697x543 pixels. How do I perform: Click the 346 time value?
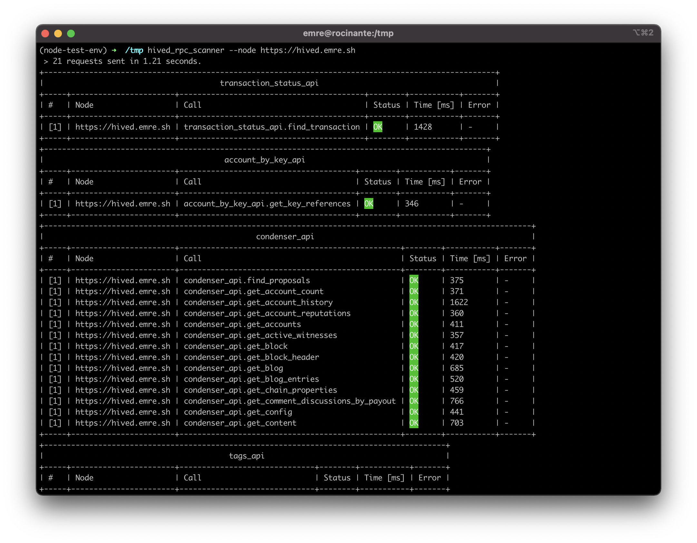coord(412,204)
